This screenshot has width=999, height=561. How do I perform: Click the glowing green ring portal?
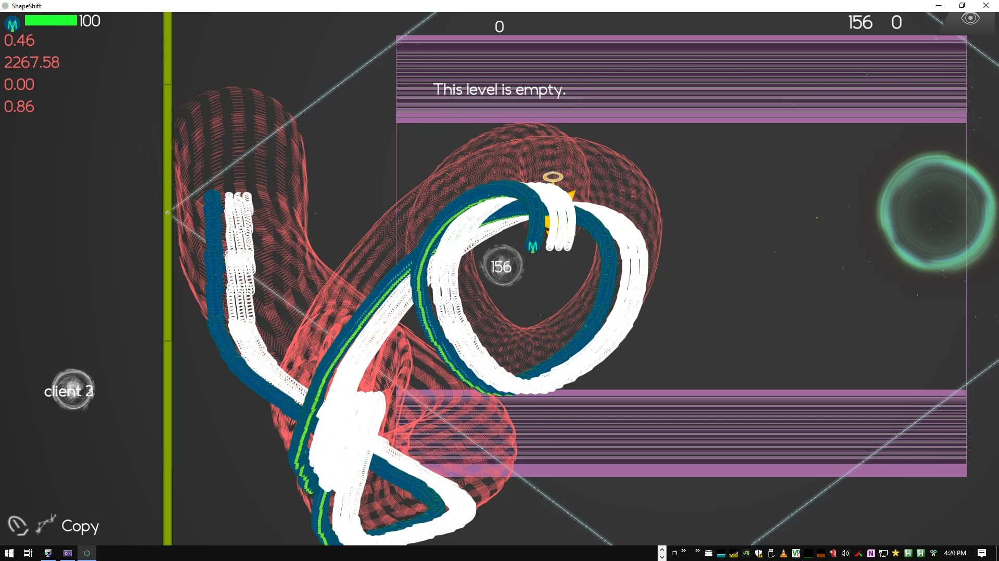tap(937, 212)
